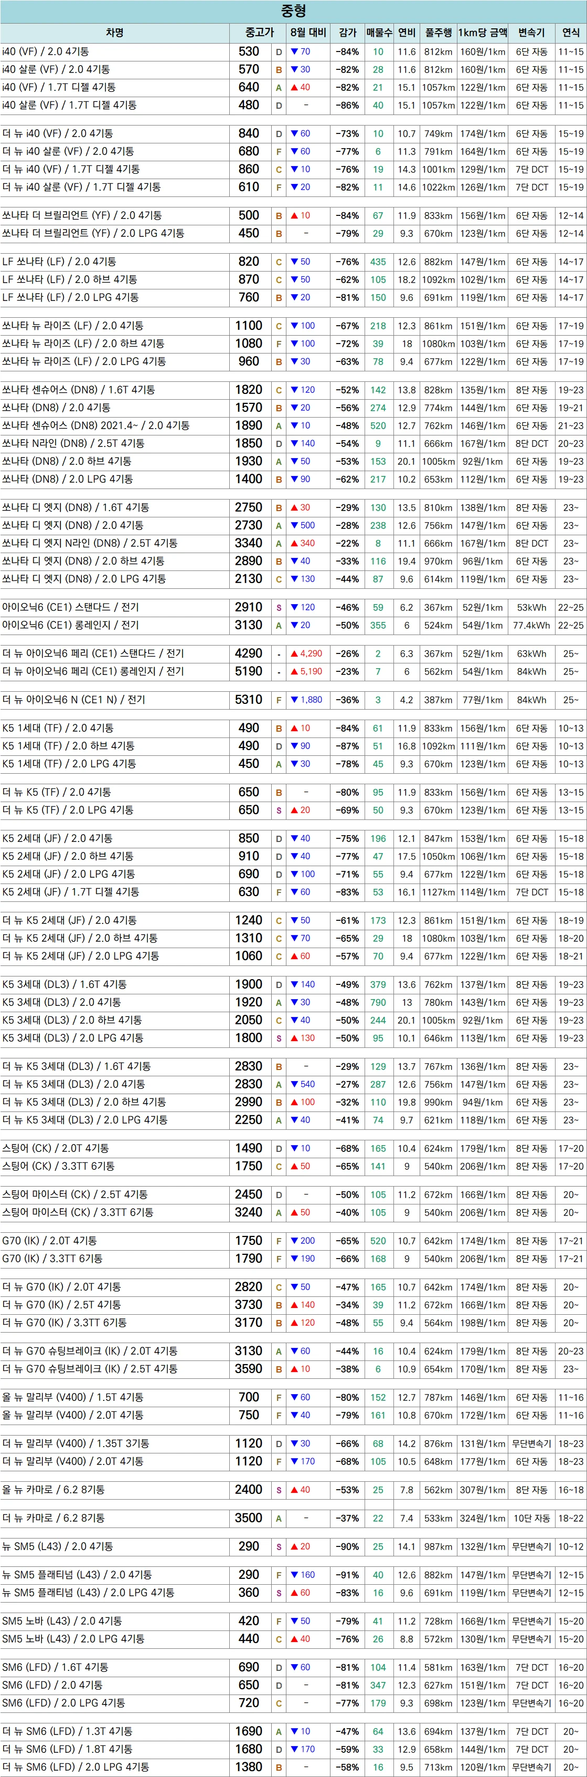Click the "차명" column header
Screen dimensions: 587x1777
tap(114, 33)
